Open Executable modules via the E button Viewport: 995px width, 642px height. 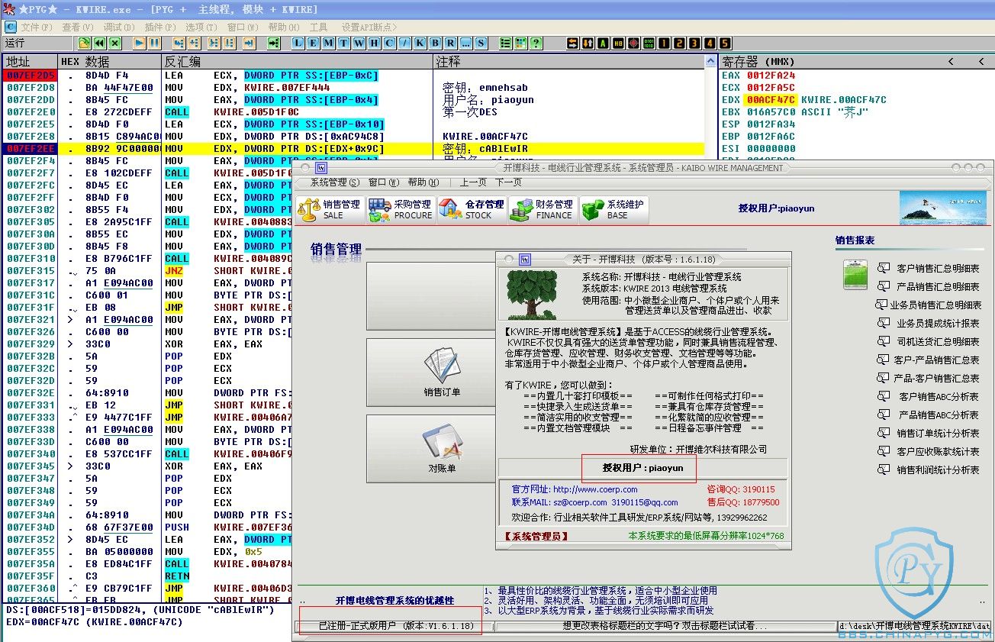tap(313, 43)
